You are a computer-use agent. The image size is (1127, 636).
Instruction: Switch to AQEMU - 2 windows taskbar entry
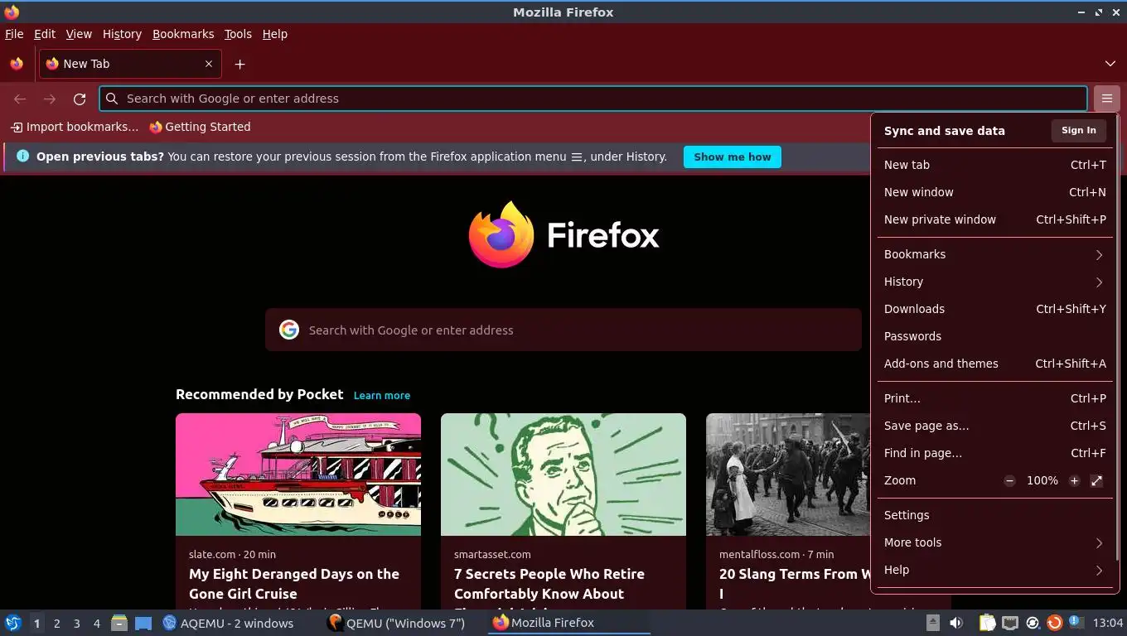point(228,623)
